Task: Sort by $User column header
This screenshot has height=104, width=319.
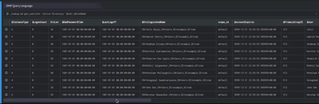Action: click(x=310, y=22)
